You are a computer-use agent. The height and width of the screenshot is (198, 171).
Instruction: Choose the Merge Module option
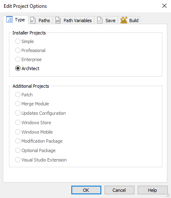(x=32, y=104)
